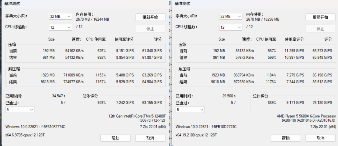Click 86.512 GIPS decompression result rating
The height and width of the screenshot is (146, 338).
click(322, 82)
